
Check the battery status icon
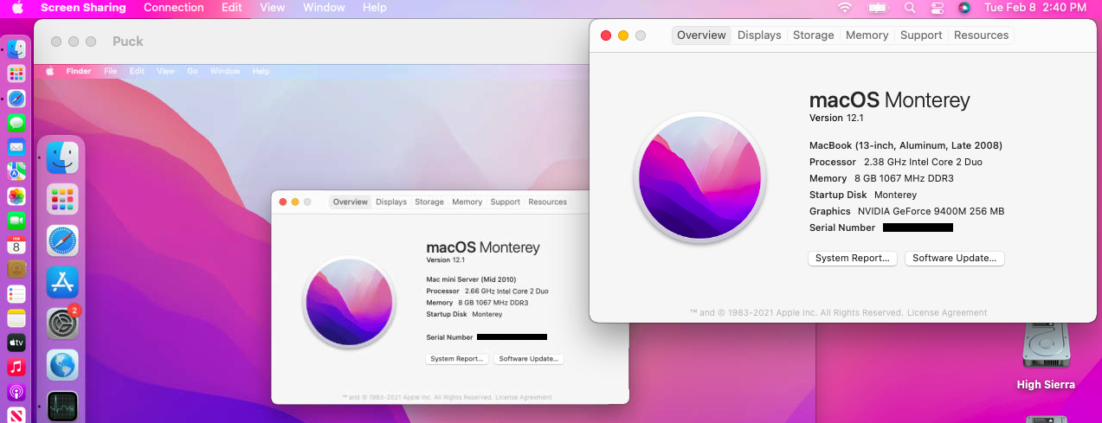coord(879,8)
